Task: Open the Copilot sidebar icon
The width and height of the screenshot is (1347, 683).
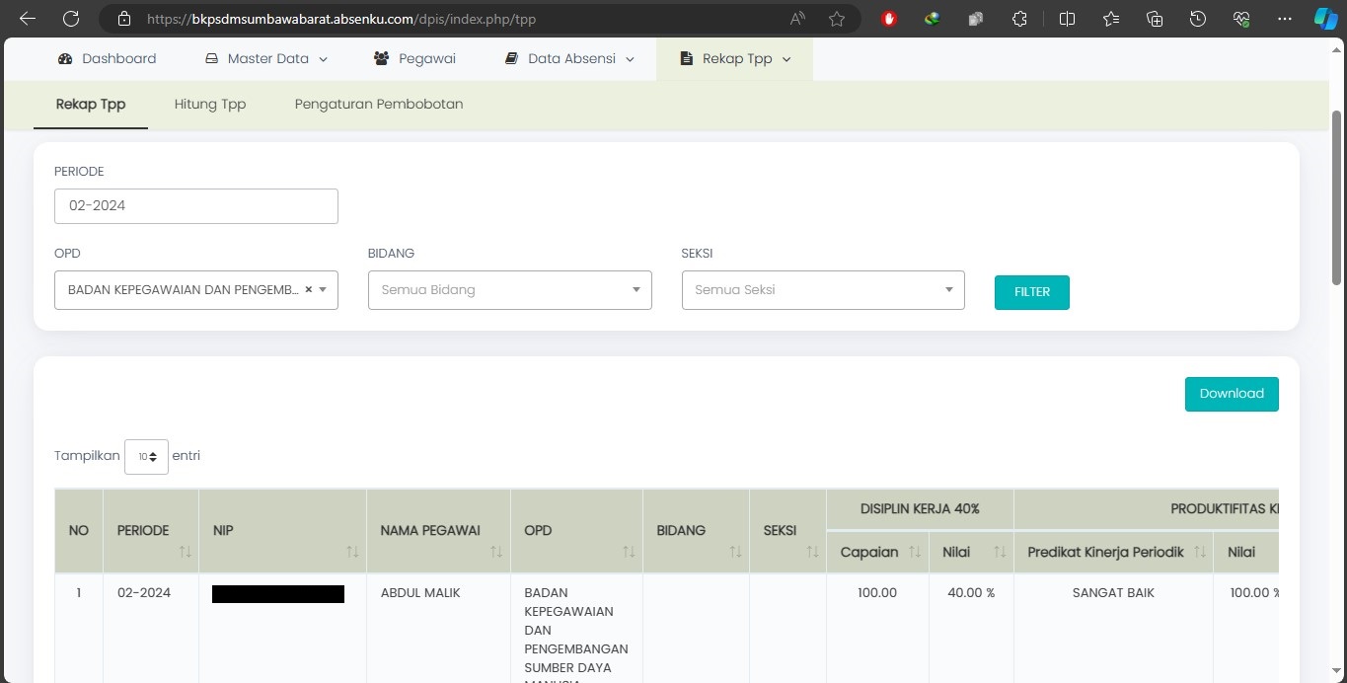Action: [1325, 19]
